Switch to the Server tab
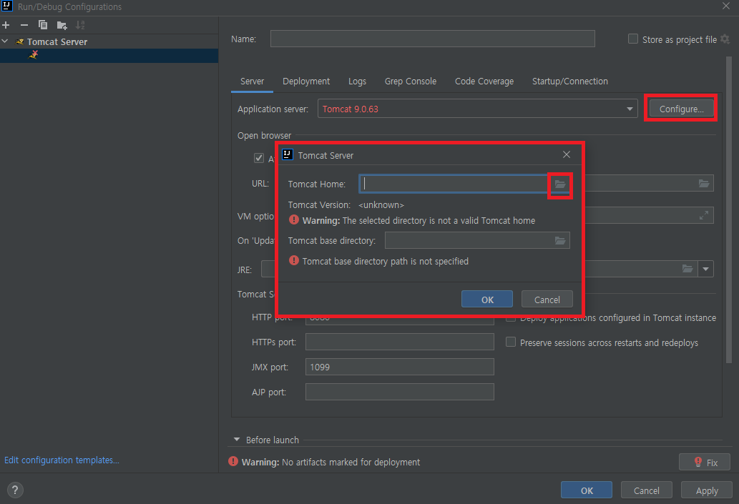The height and width of the screenshot is (504, 739). pos(252,81)
